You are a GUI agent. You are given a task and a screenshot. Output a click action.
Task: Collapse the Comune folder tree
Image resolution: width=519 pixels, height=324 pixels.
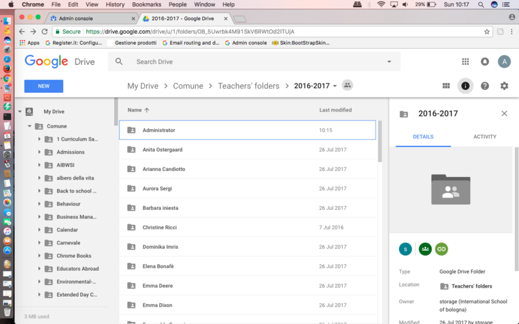tap(29, 126)
